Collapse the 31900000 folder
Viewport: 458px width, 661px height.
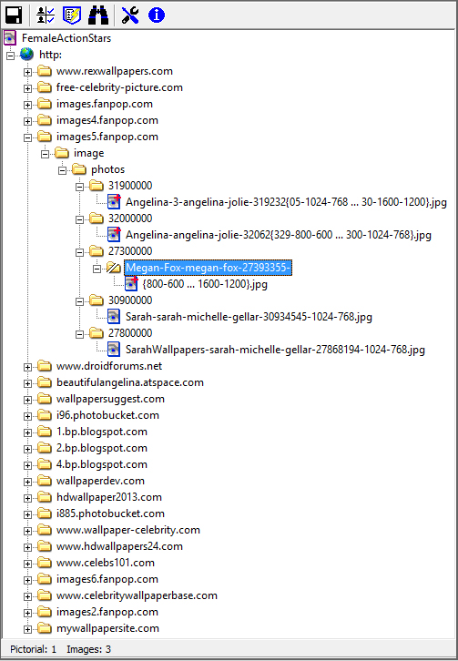[80, 187]
